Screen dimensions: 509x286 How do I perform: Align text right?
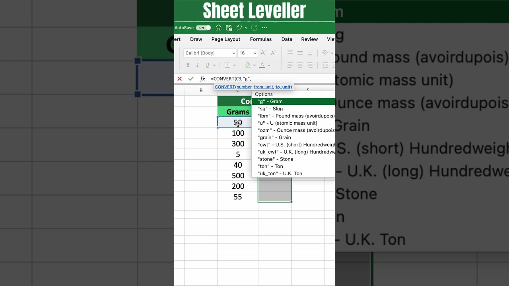click(x=310, y=65)
